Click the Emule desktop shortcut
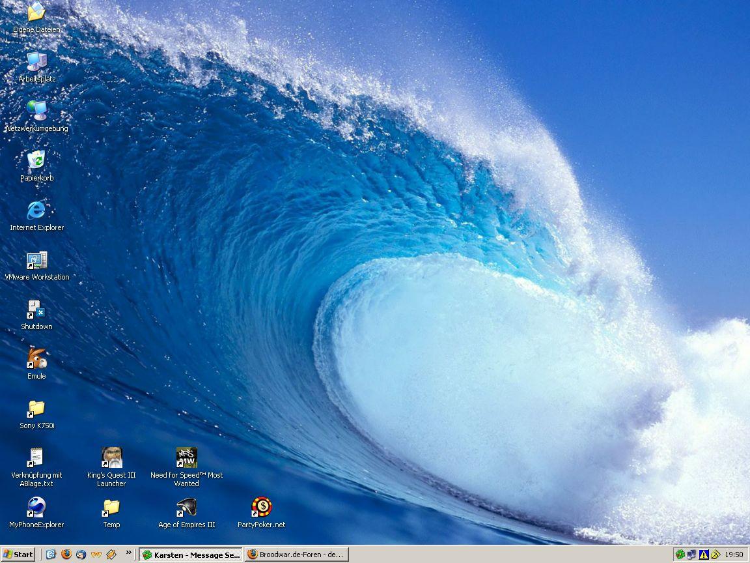This screenshot has width=750, height=563. coord(36,360)
